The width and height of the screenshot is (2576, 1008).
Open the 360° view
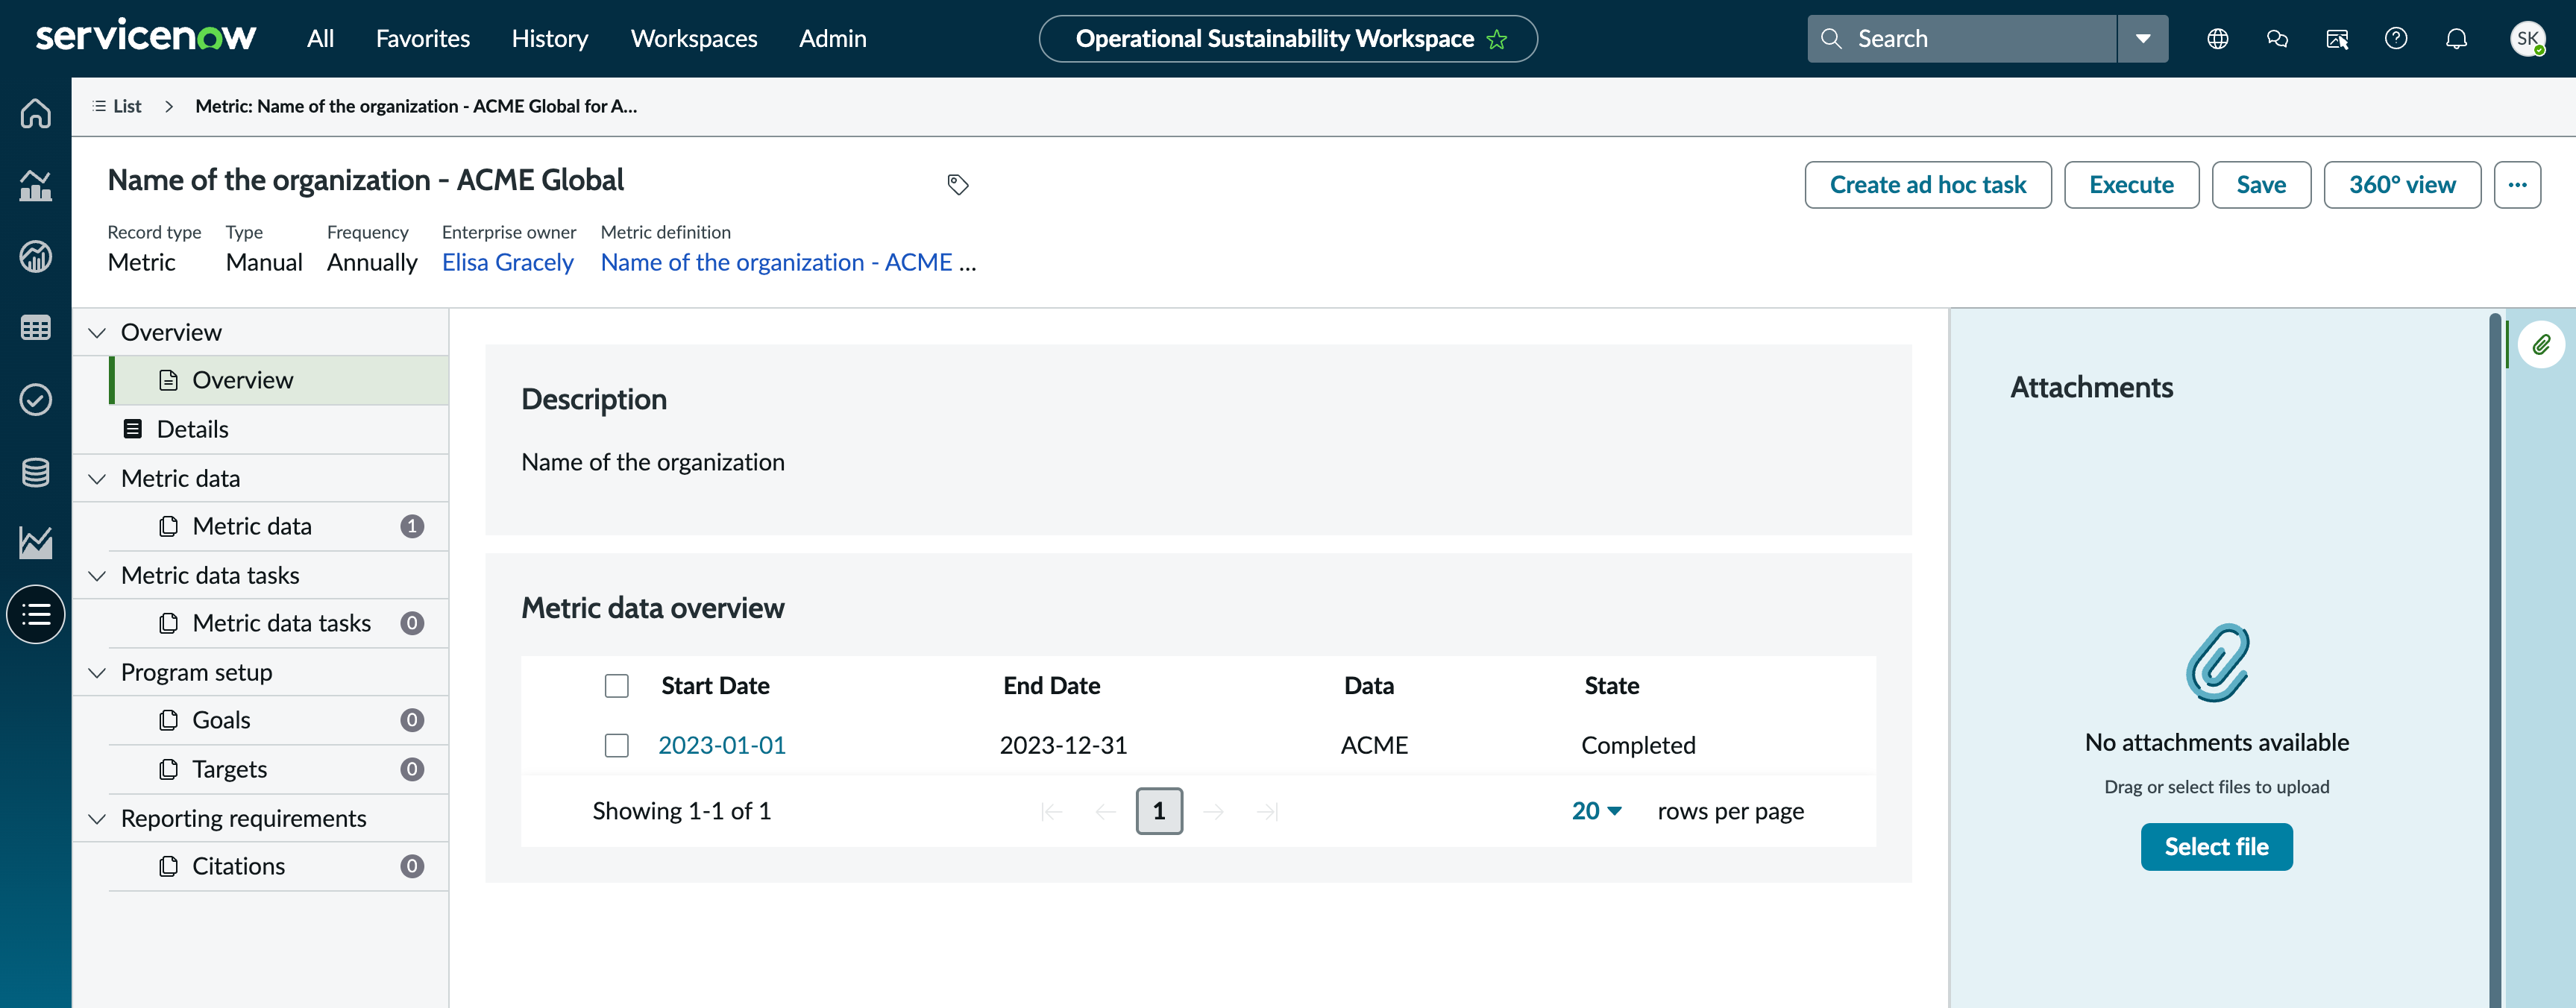2402,185
